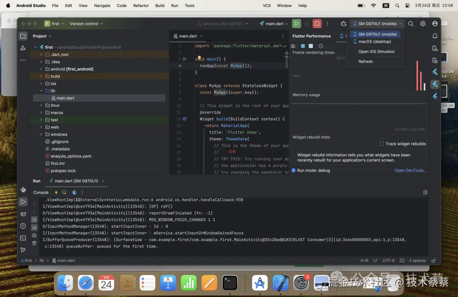
Task: Click Flutter Hot Reload lightning icon in console
Action: pos(56,192)
